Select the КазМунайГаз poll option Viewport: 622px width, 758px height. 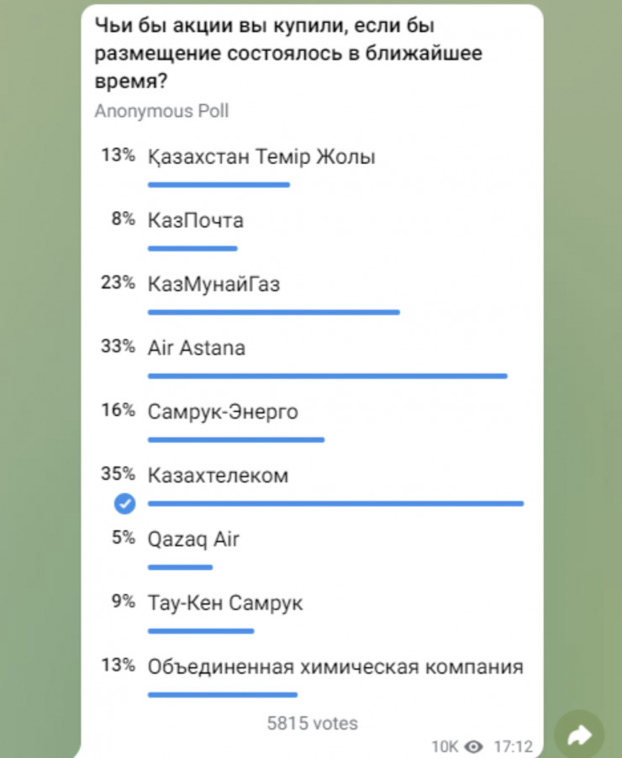point(213,284)
